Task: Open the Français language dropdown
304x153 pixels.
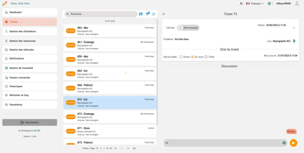Action: (255, 4)
